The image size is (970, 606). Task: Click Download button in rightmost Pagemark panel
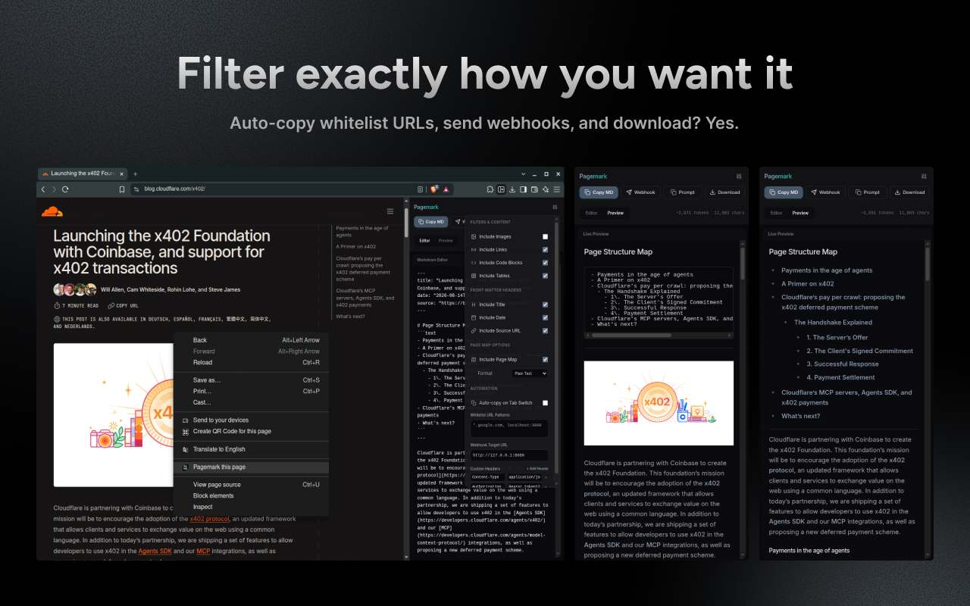click(x=909, y=192)
